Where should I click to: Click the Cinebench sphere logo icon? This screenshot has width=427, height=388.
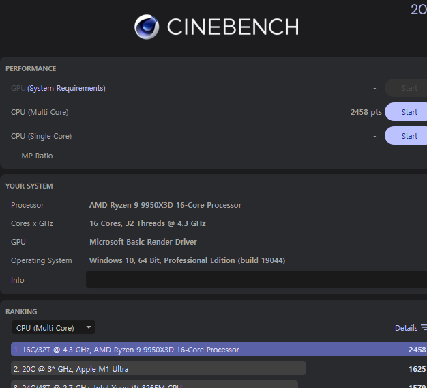[x=147, y=27]
